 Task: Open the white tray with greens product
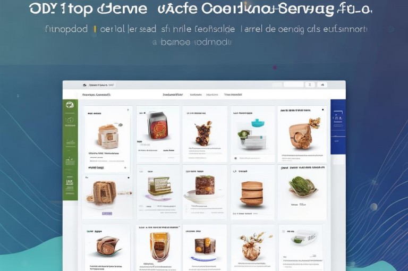tap(305, 237)
